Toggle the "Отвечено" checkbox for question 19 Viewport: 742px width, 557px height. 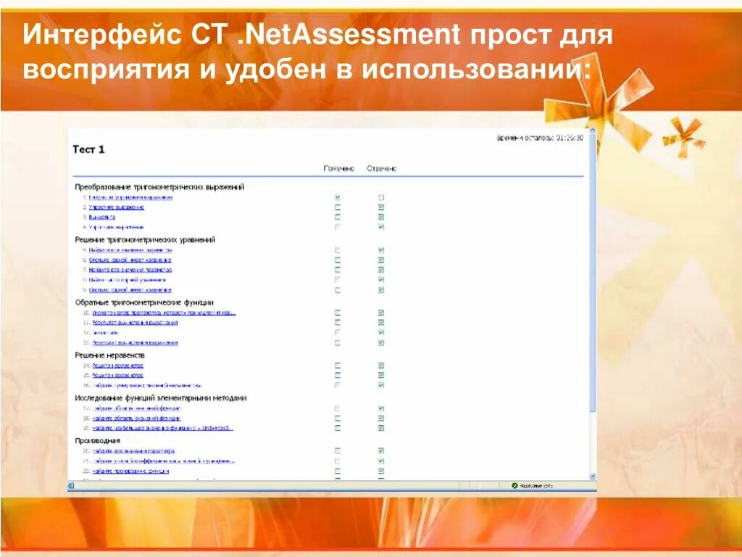(x=381, y=428)
